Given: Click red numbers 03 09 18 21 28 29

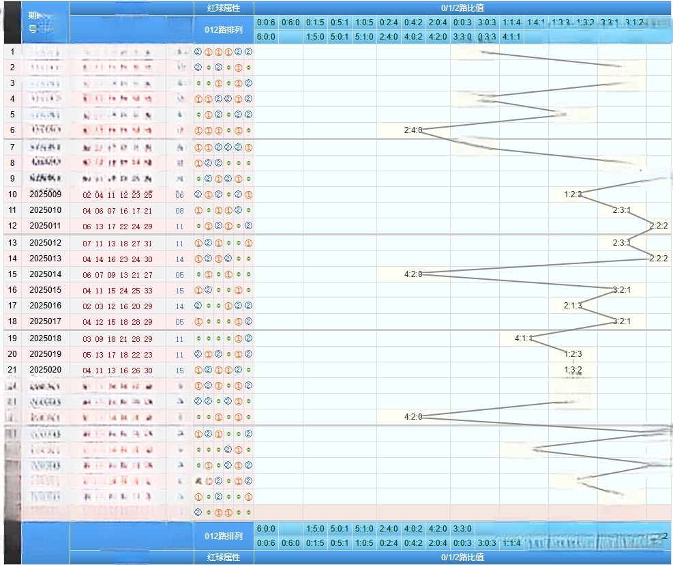Looking at the screenshot, I should (117, 339).
